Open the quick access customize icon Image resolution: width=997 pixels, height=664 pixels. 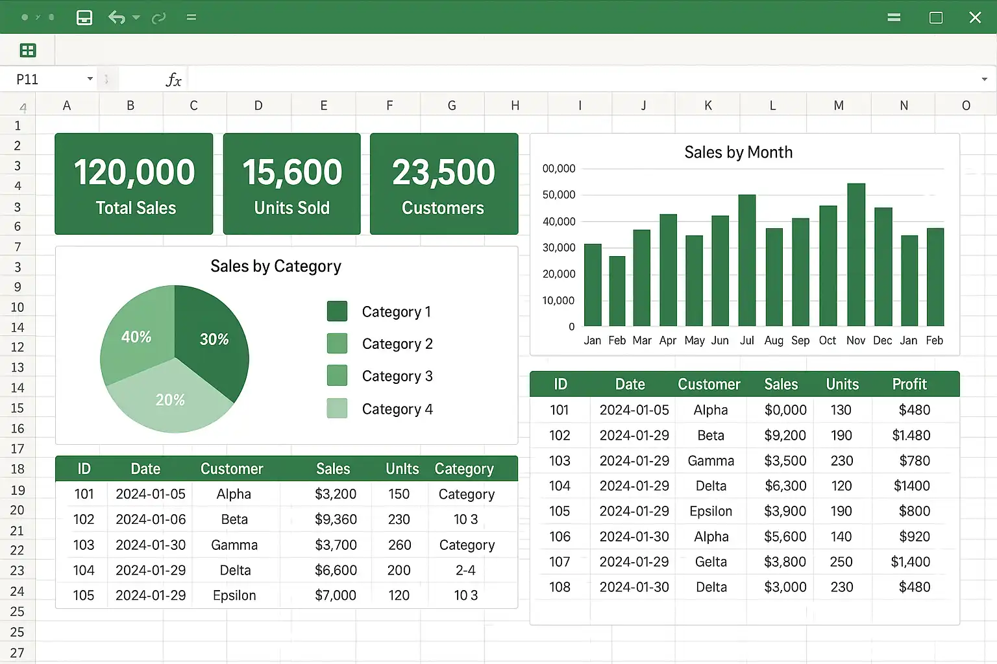[191, 18]
